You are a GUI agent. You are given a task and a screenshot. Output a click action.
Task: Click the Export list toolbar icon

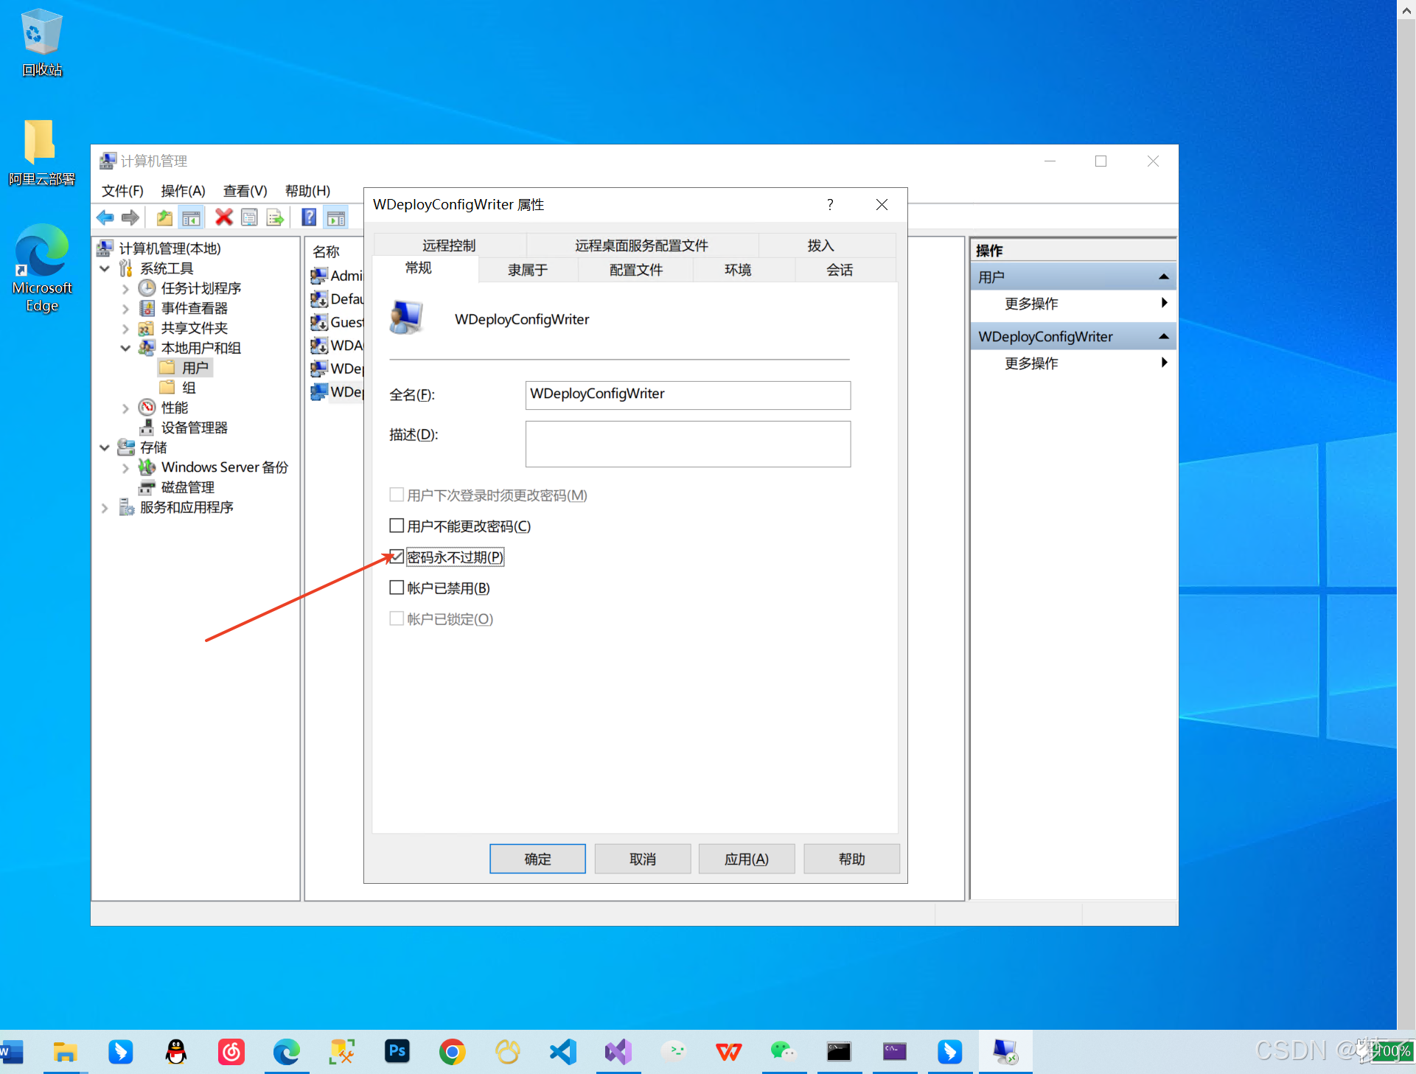coord(275,217)
